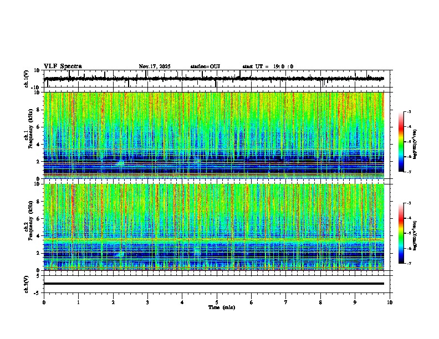
Task: Click time axis tick label "6"
Action: click(252, 302)
